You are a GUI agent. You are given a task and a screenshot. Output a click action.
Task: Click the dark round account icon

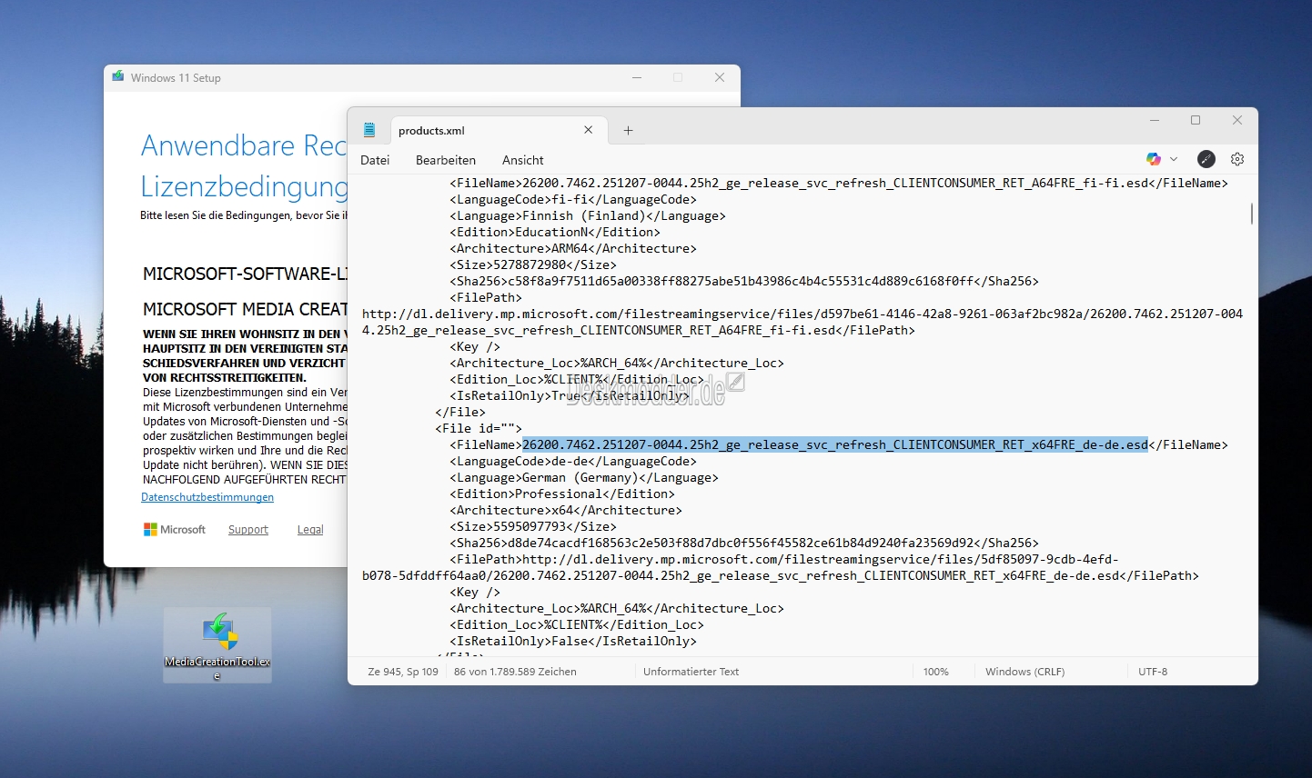coord(1206,159)
